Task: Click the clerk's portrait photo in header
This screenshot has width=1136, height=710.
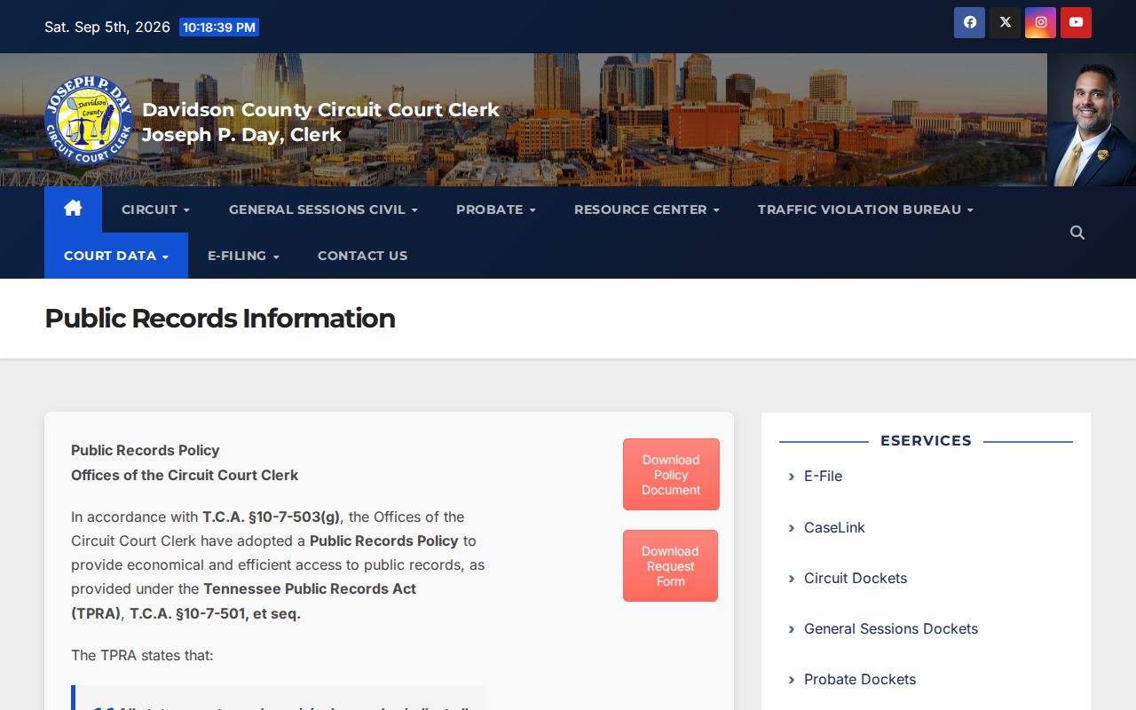Action: (1092, 120)
